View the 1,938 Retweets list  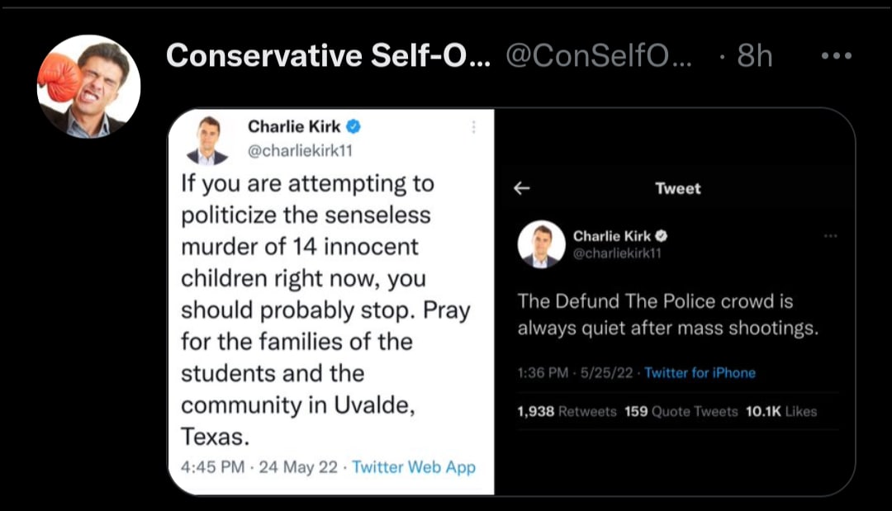(567, 411)
